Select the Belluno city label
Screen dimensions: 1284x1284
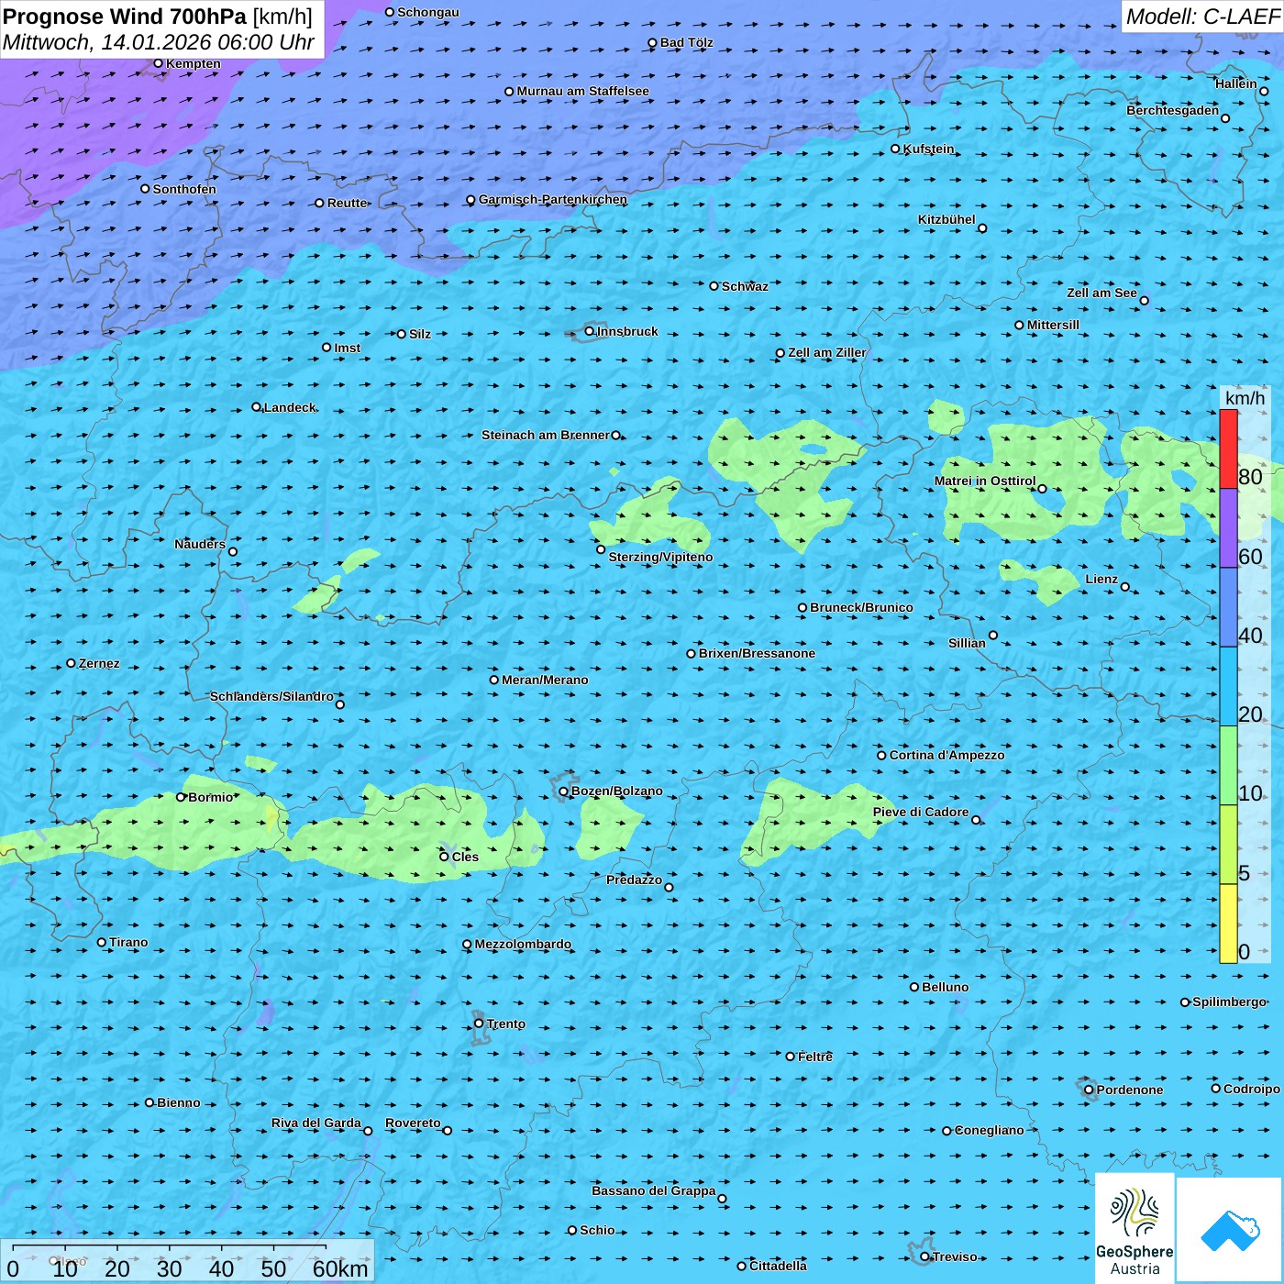(945, 987)
